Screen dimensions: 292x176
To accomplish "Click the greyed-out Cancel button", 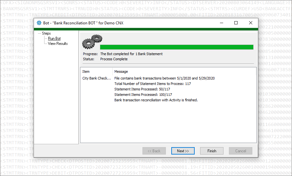I will coord(240,151).
